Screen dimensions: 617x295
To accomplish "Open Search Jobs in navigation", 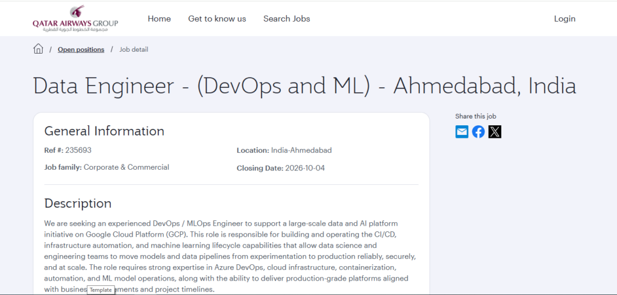I will point(286,19).
